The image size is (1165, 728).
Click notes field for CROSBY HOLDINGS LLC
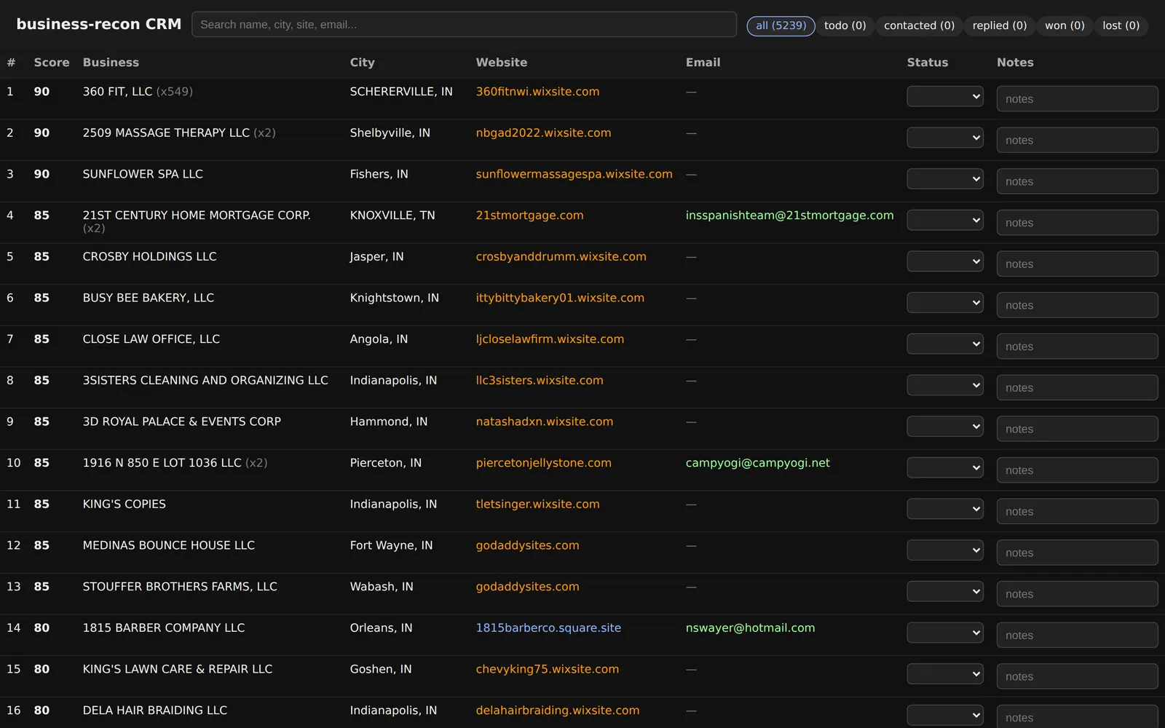1077,264
